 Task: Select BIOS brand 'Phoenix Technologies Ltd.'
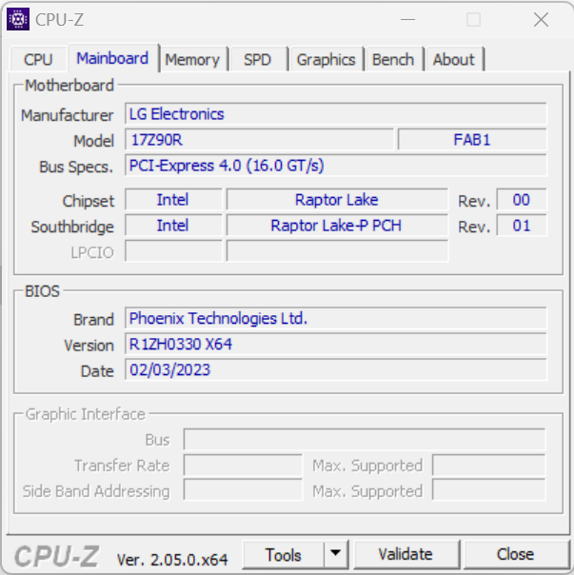coord(336,318)
